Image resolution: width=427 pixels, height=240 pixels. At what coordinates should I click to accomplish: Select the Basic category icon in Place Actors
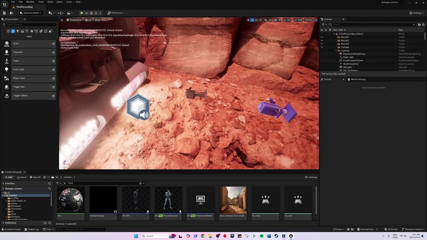(13, 31)
